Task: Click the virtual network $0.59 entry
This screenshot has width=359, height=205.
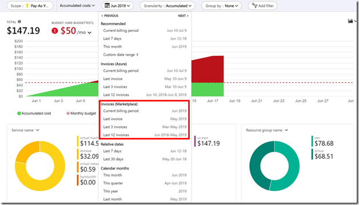Action: (x=88, y=167)
